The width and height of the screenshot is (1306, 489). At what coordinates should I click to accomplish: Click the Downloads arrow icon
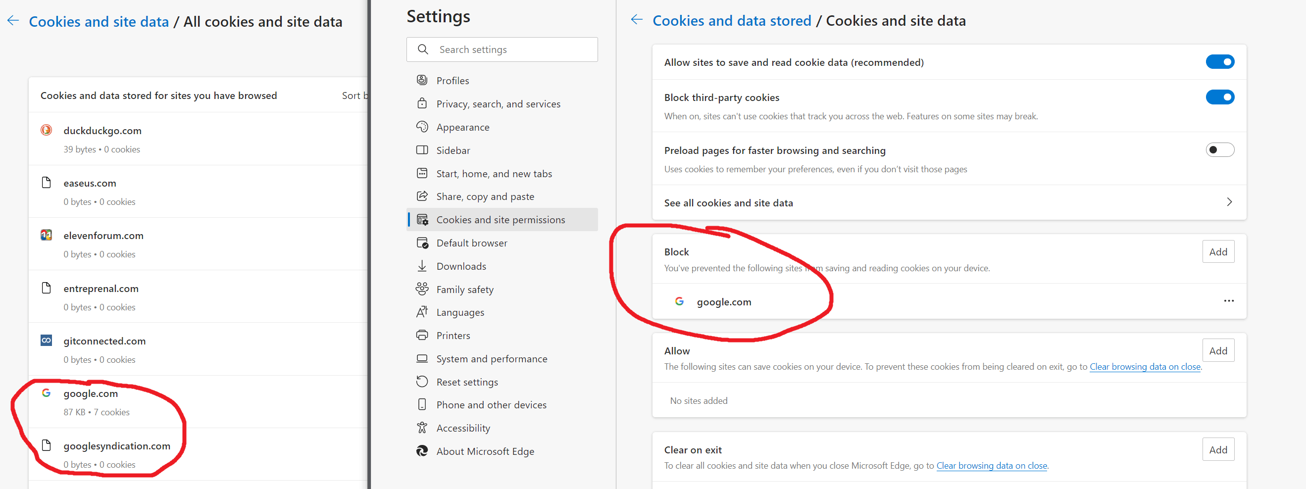[x=422, y=266]
